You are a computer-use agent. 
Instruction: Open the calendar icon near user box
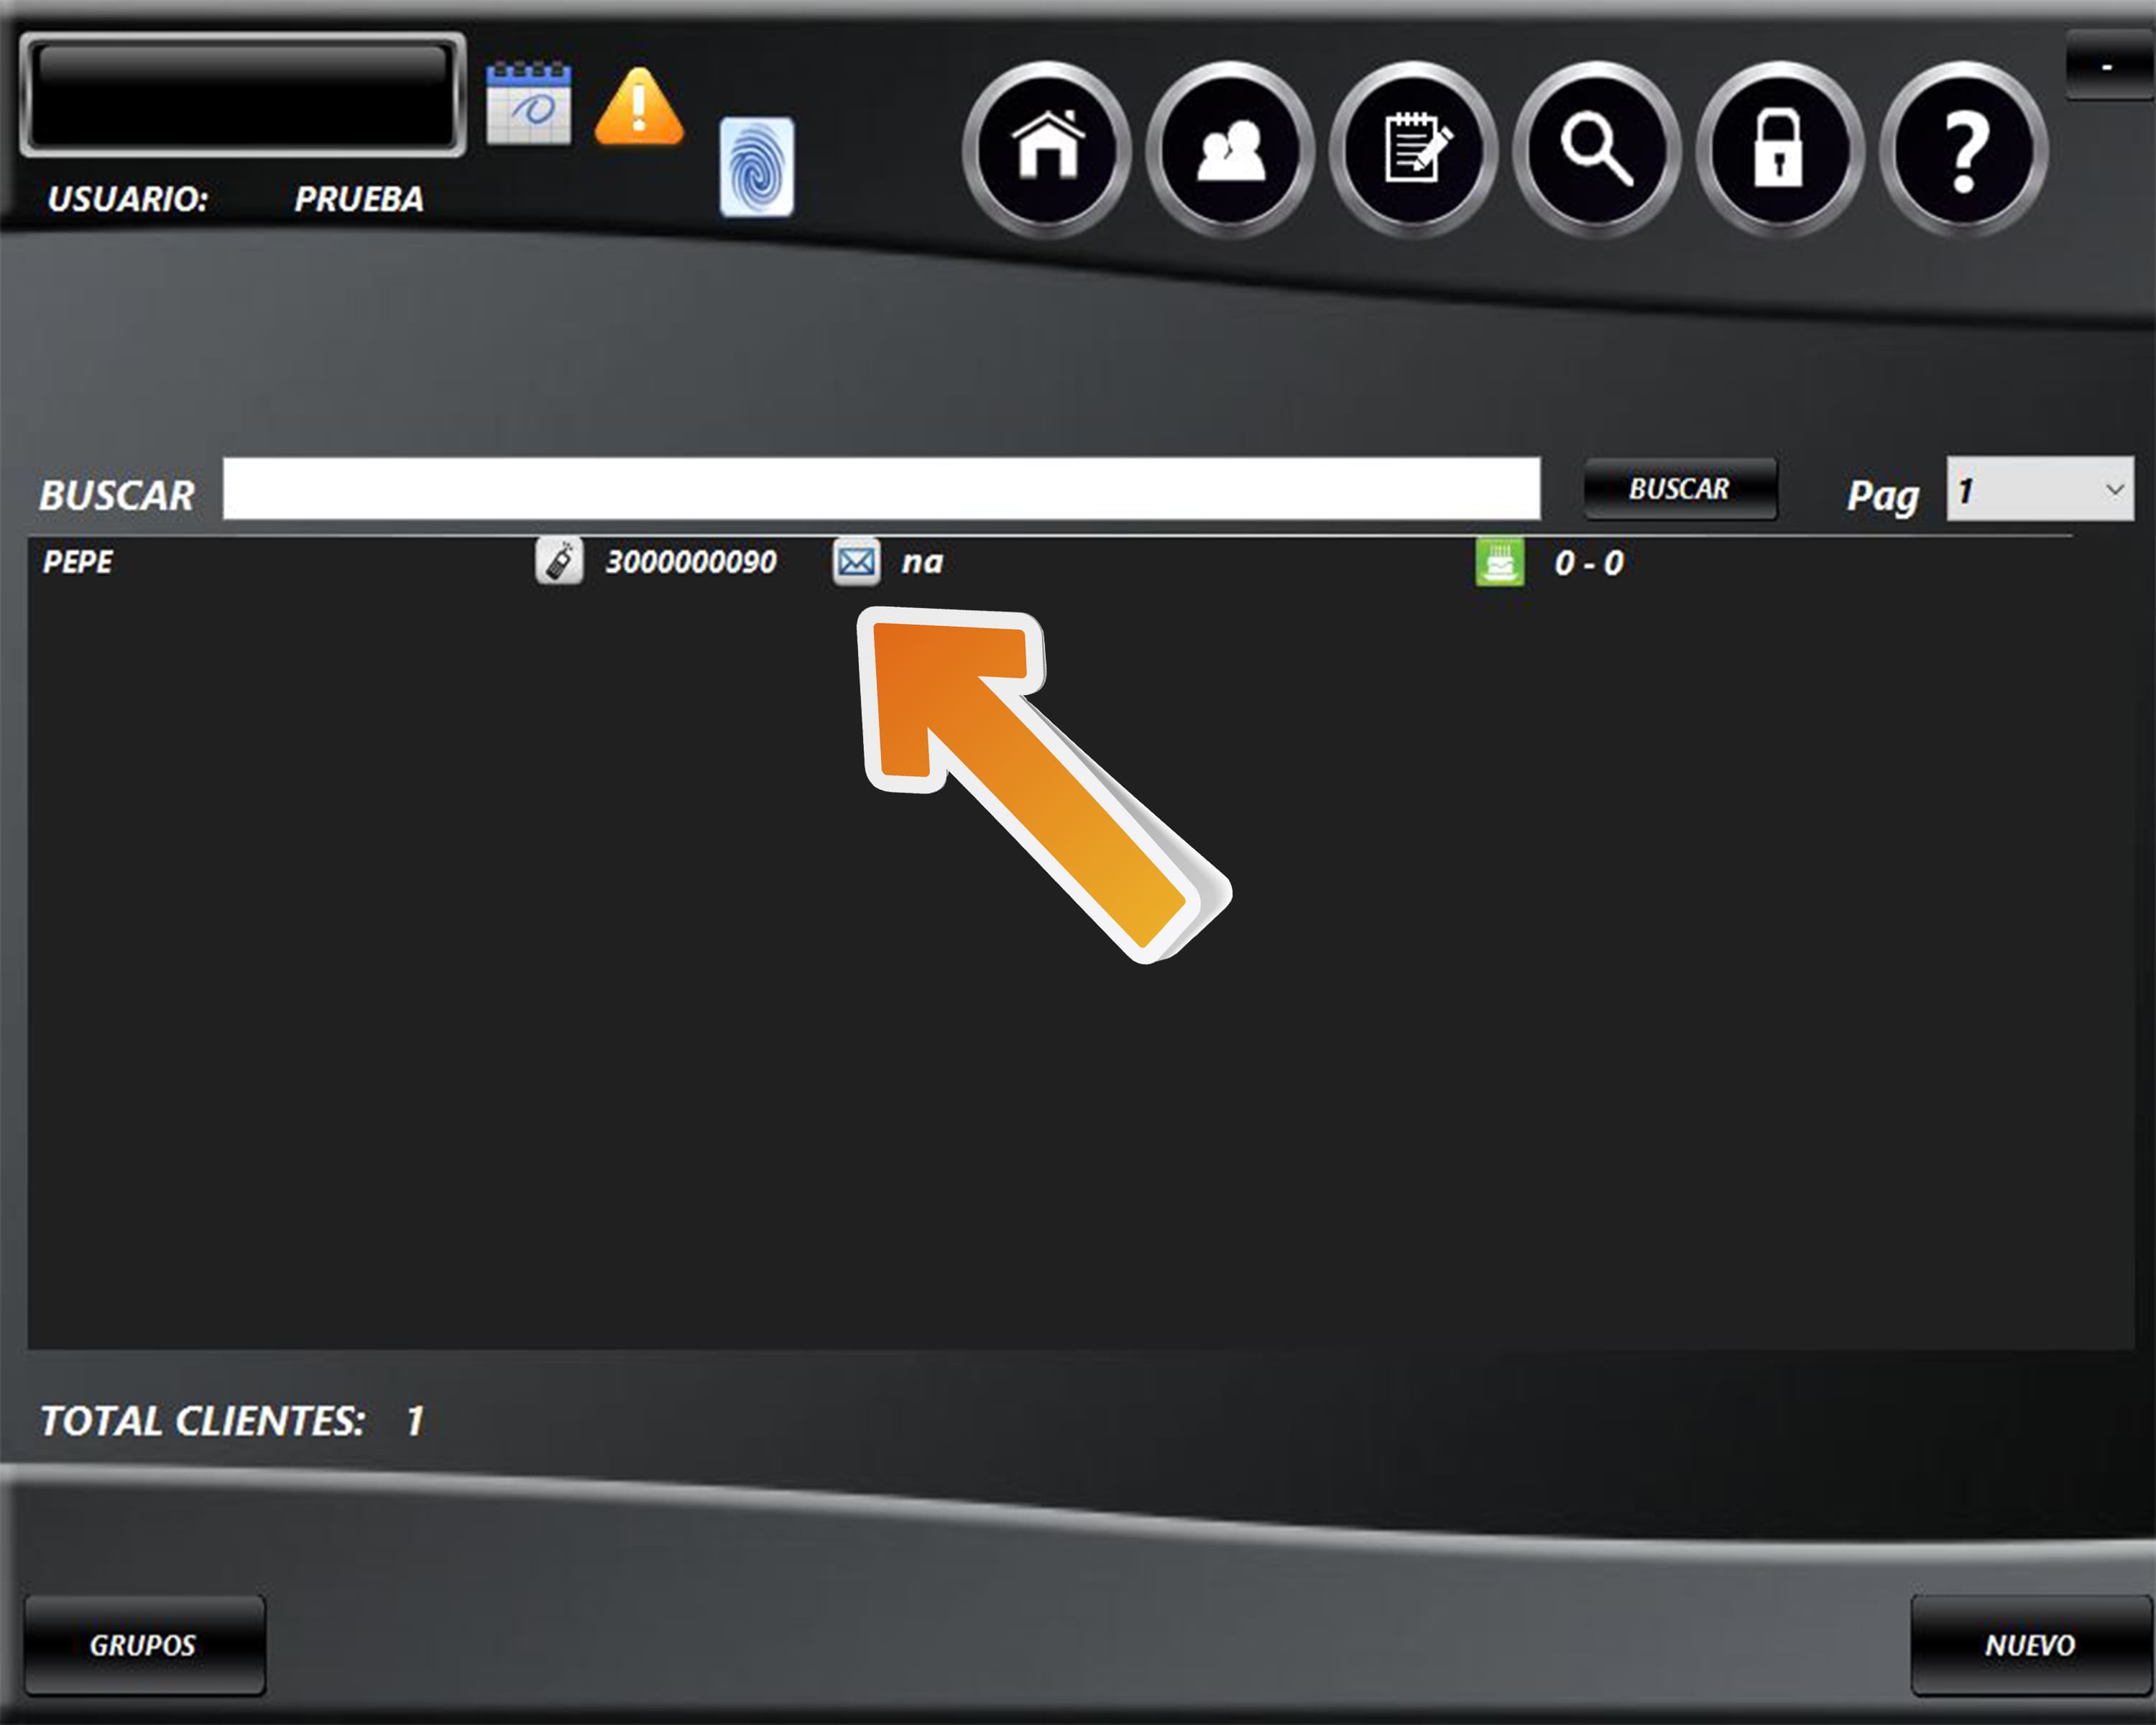click(528, 104)
